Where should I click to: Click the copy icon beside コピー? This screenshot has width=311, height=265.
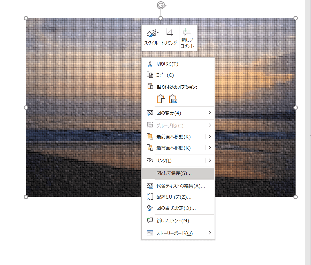click(x=150, y=75)
